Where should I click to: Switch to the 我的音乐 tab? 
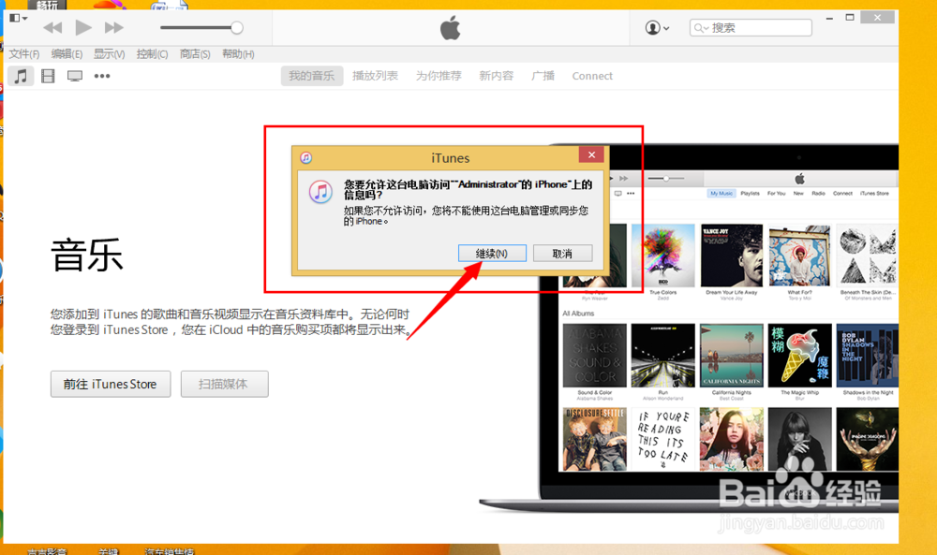pyautogui.click(x=312, y=76)
